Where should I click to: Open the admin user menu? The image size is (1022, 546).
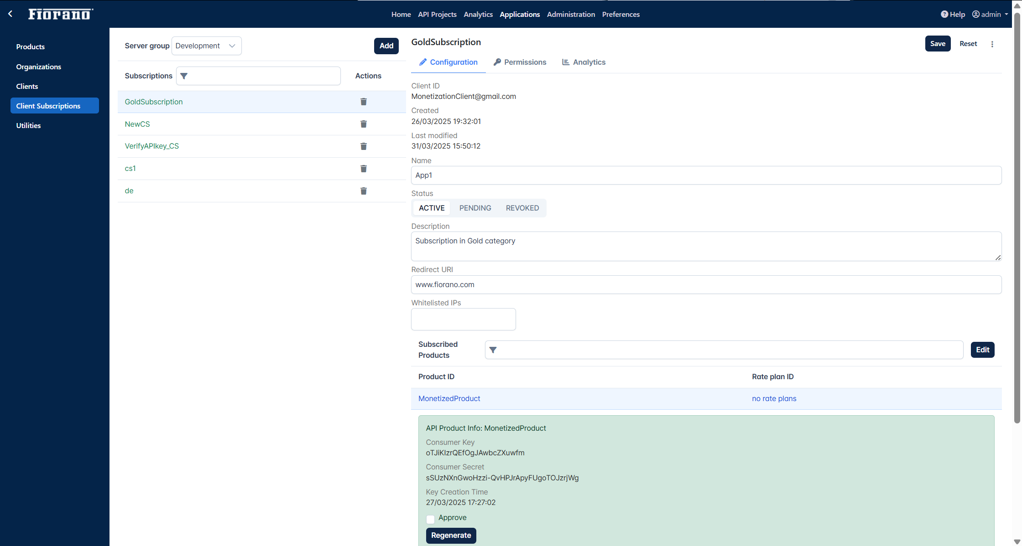tap(990, 14)
